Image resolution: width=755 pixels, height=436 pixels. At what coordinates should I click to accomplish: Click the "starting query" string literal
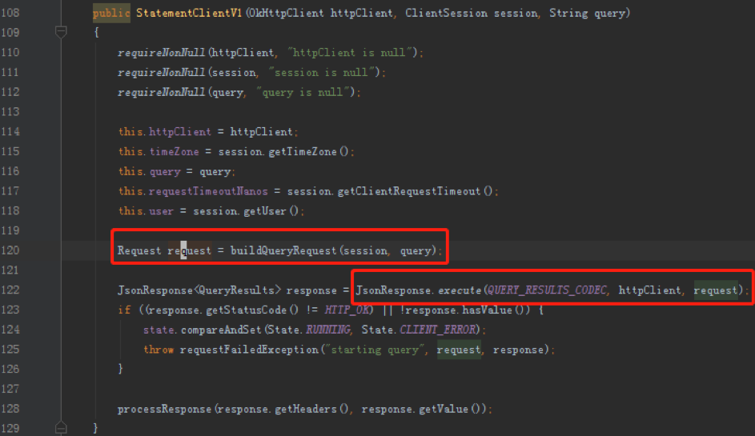click(375, 350)
